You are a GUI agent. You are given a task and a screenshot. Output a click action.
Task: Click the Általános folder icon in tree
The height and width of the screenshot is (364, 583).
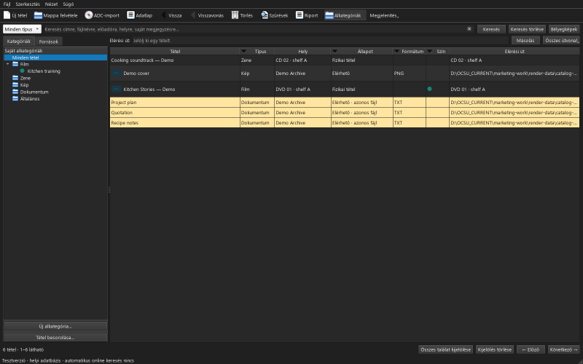[x=15, y=98]
